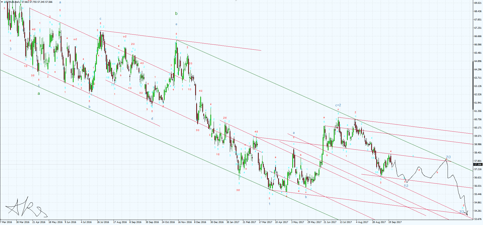Click price level 56.631 on the axis

tap(478, 178)
